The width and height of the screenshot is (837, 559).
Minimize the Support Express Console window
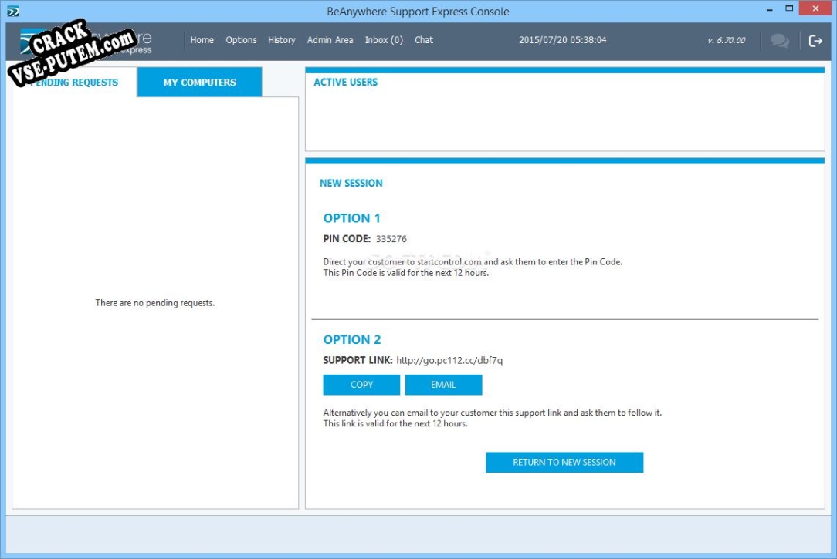pyautogui.click(x=769, y=9)
